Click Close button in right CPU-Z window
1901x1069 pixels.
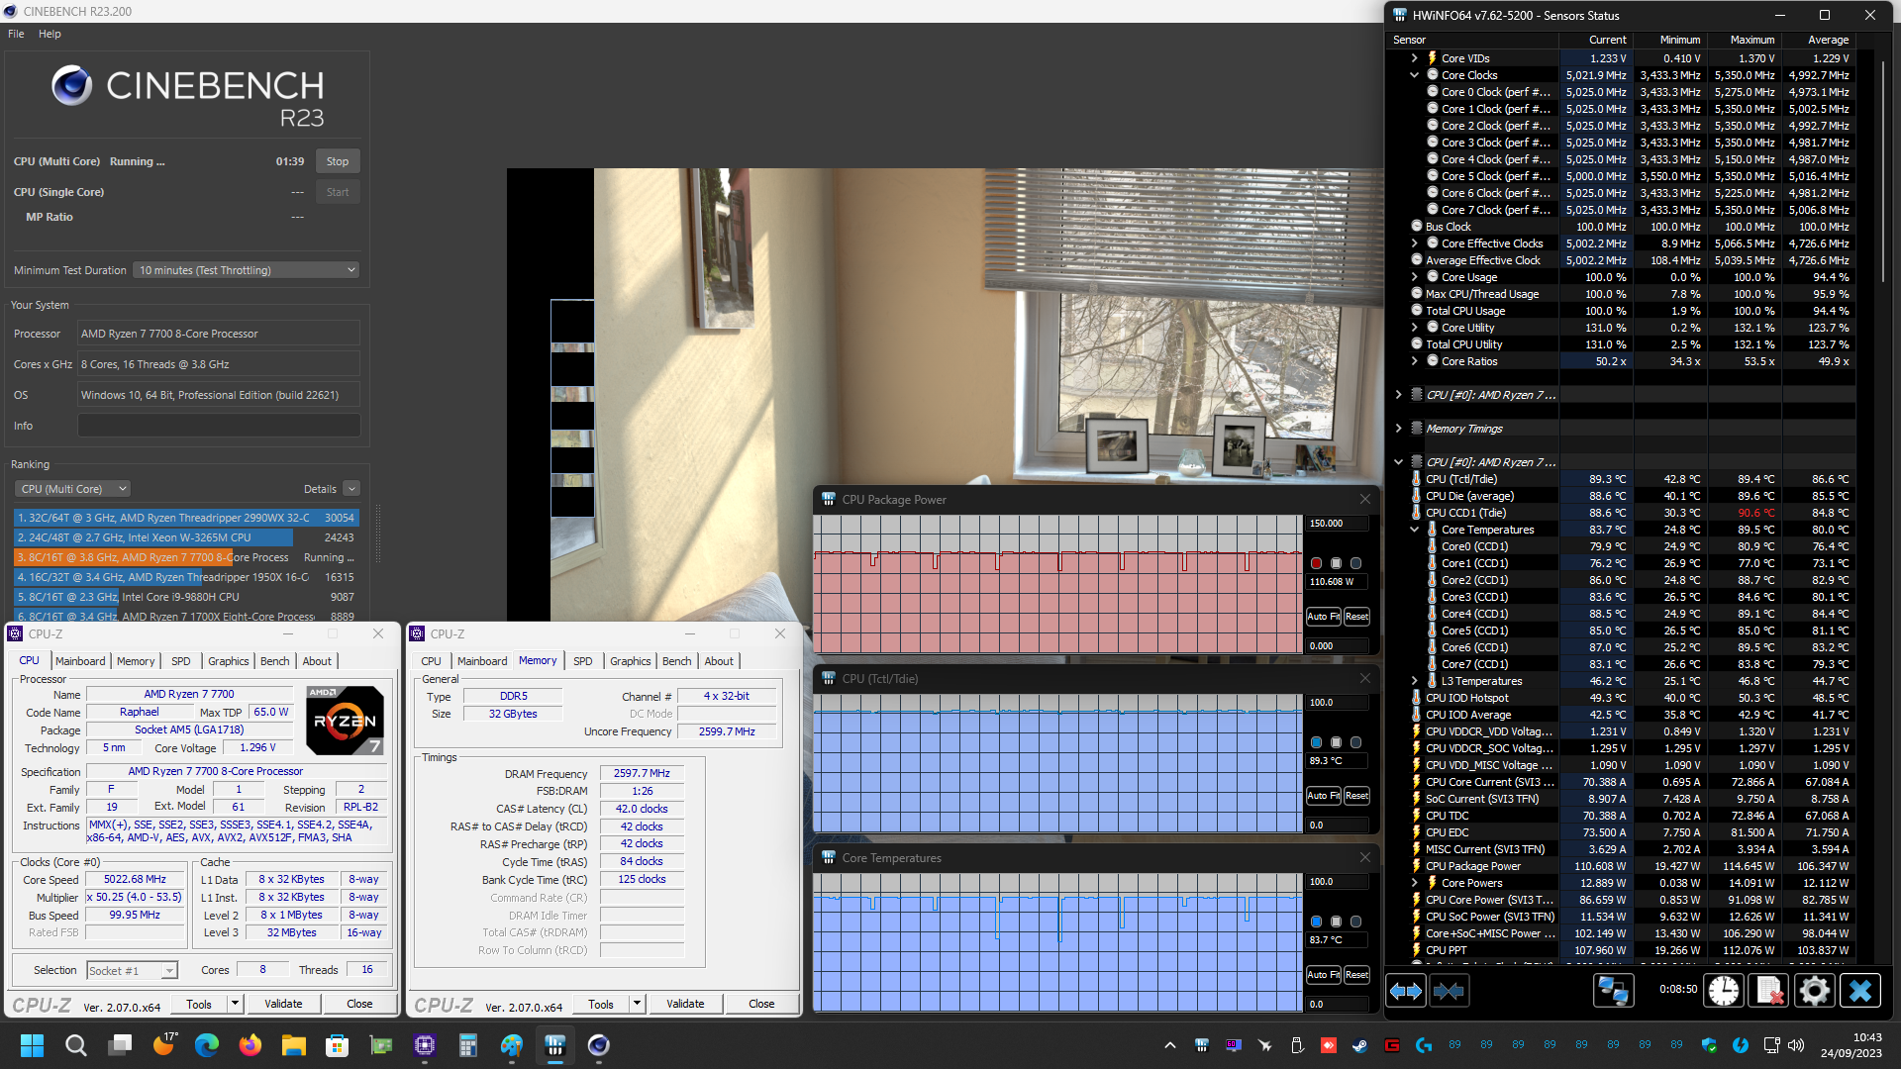(x=761, y=1004)
